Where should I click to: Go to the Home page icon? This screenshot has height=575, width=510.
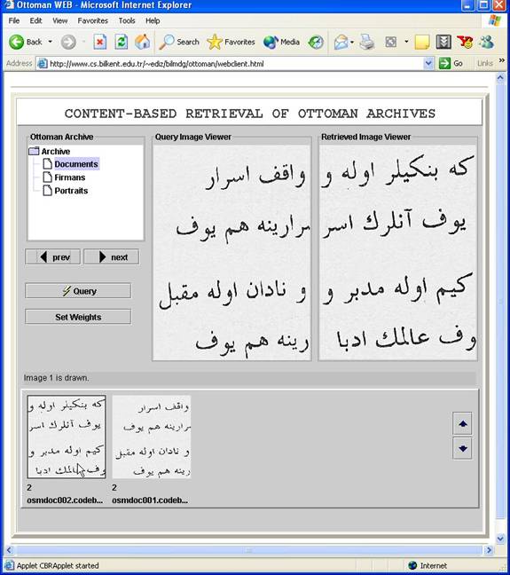pyautogui.click(x=142, y=43)
